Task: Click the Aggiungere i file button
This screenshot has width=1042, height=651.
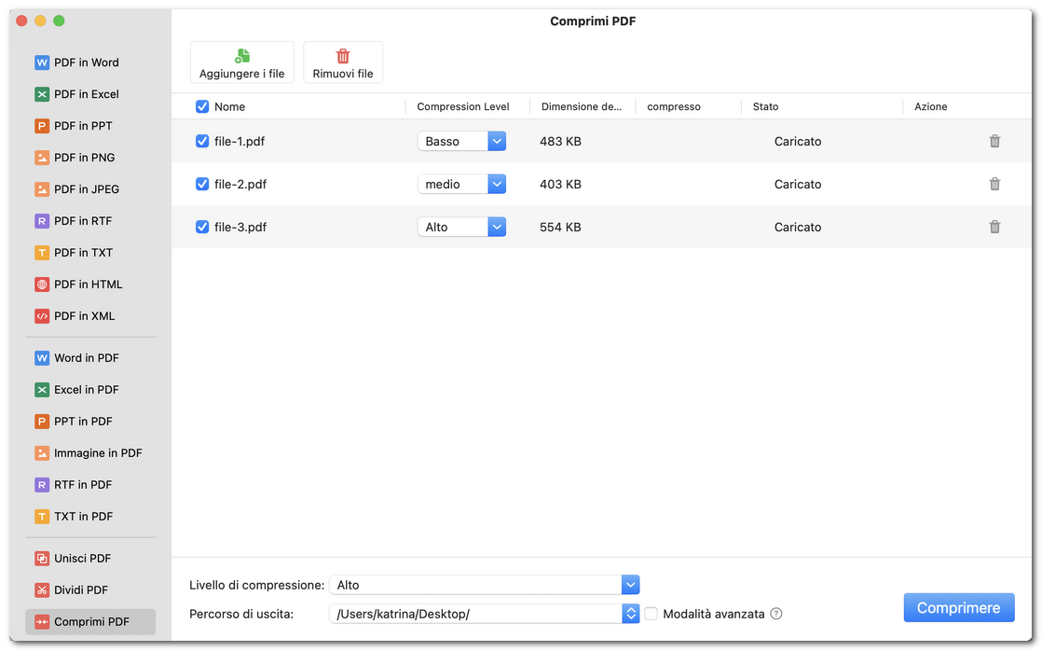Action: (x=242, y=62)
